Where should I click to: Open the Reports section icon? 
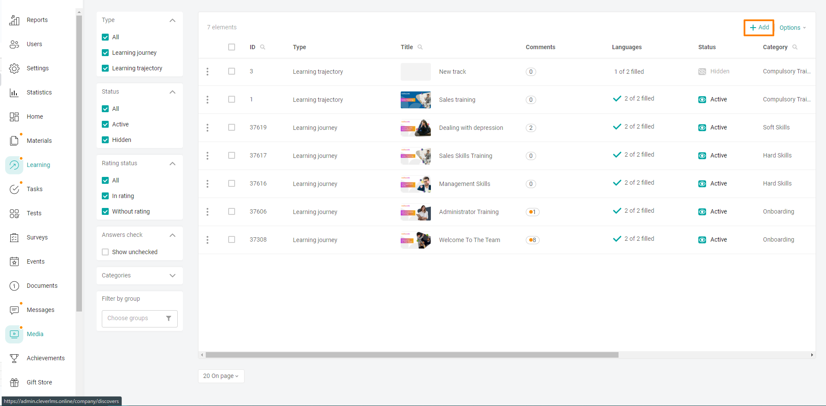pyautogui.click(x=14, y=20)
